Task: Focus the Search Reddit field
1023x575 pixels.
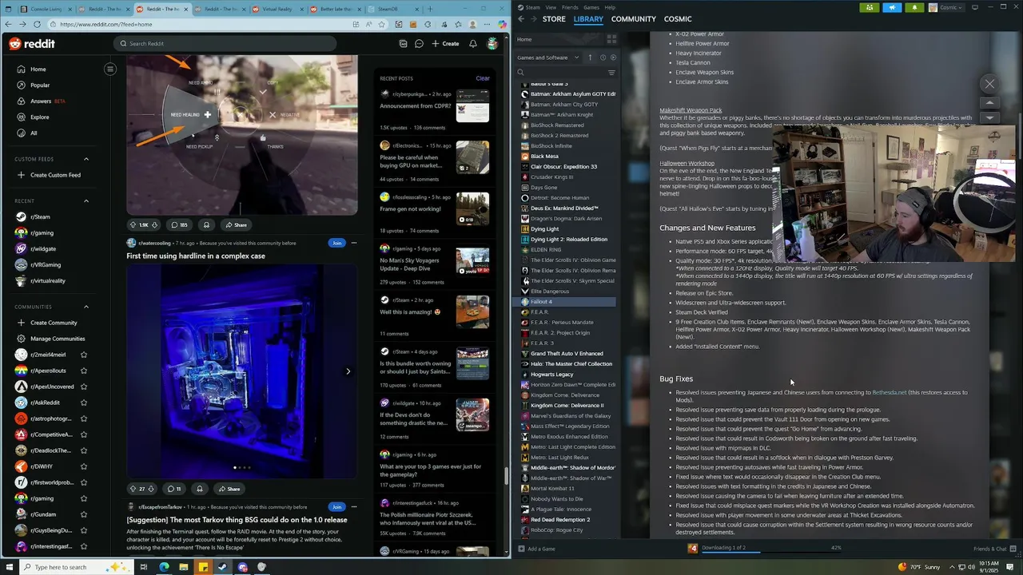Action: point(224,44)
